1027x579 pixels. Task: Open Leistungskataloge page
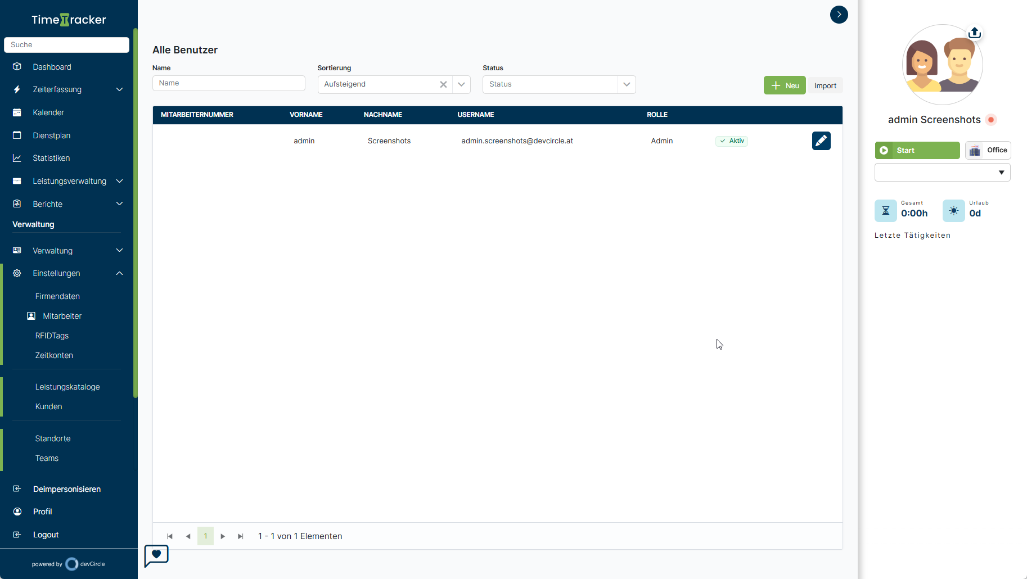pyautogui.click(x=67, y=387)
